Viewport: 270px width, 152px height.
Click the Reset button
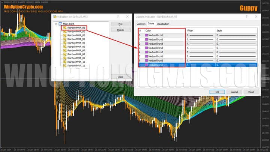tap(251, 92)
